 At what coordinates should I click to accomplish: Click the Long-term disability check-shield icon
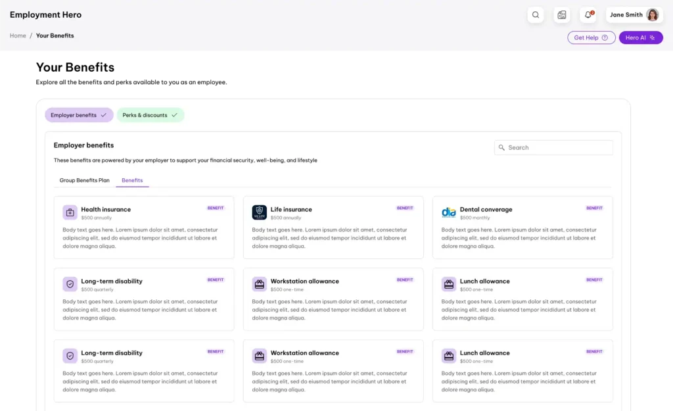point(70,283)
